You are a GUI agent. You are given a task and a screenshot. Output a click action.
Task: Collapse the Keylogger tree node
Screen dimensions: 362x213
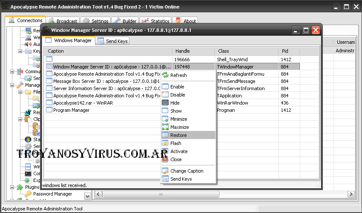point(20,51)
